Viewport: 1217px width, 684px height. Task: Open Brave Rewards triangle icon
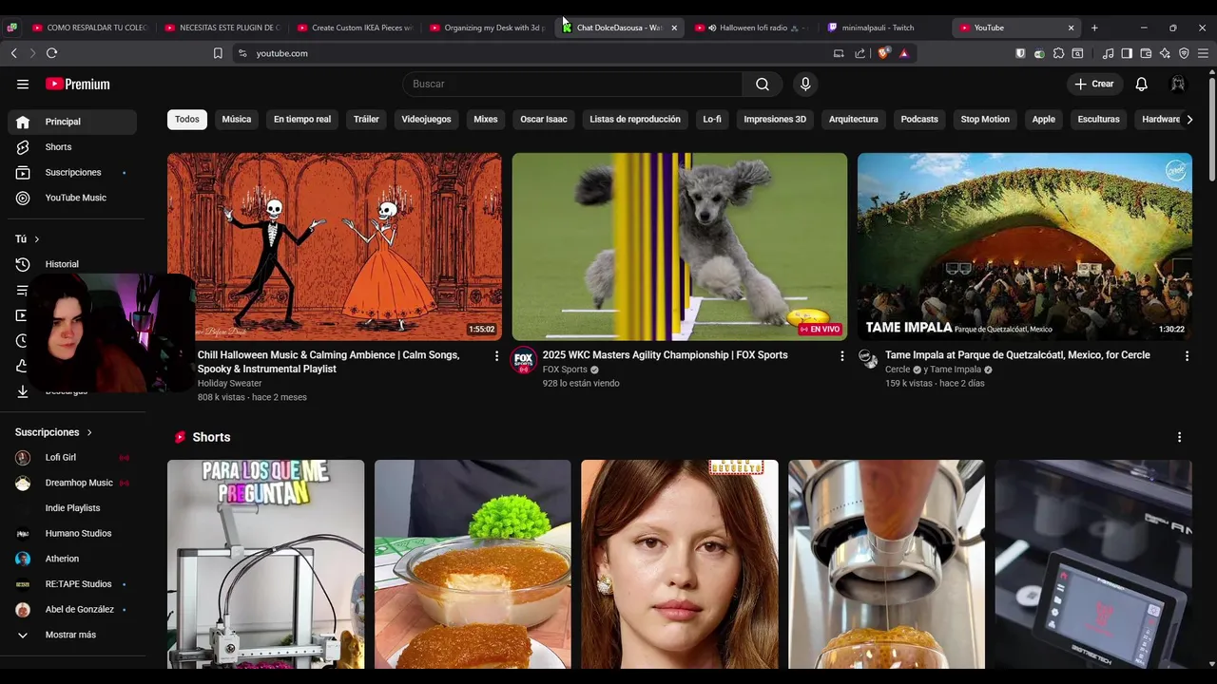(x=903, y=53)
